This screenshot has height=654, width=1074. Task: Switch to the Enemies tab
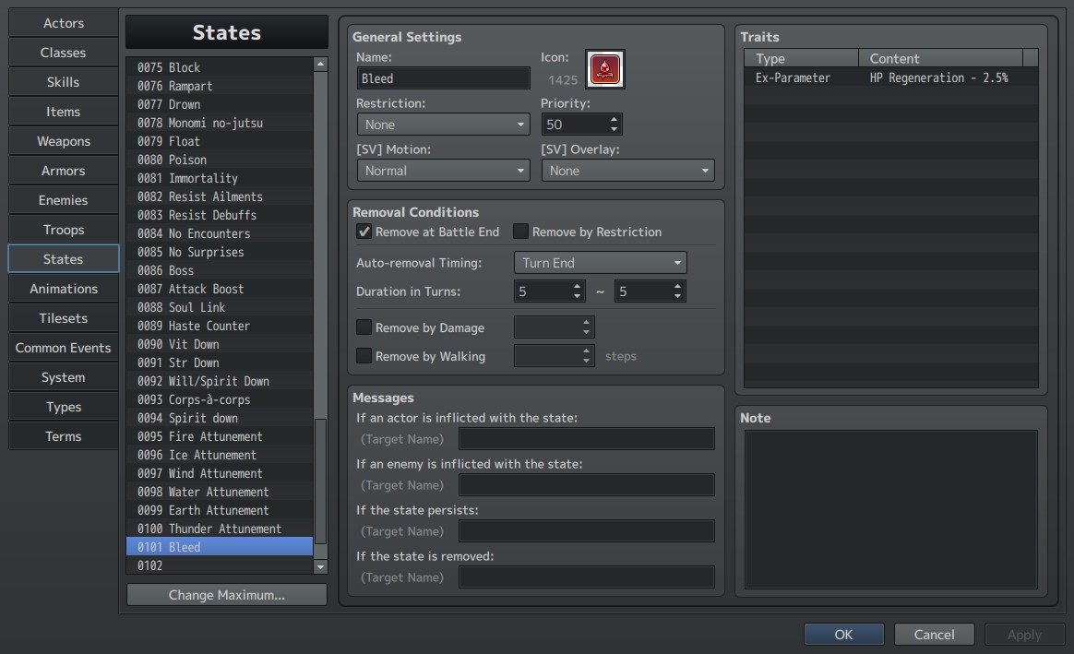(x=63, y=200)
